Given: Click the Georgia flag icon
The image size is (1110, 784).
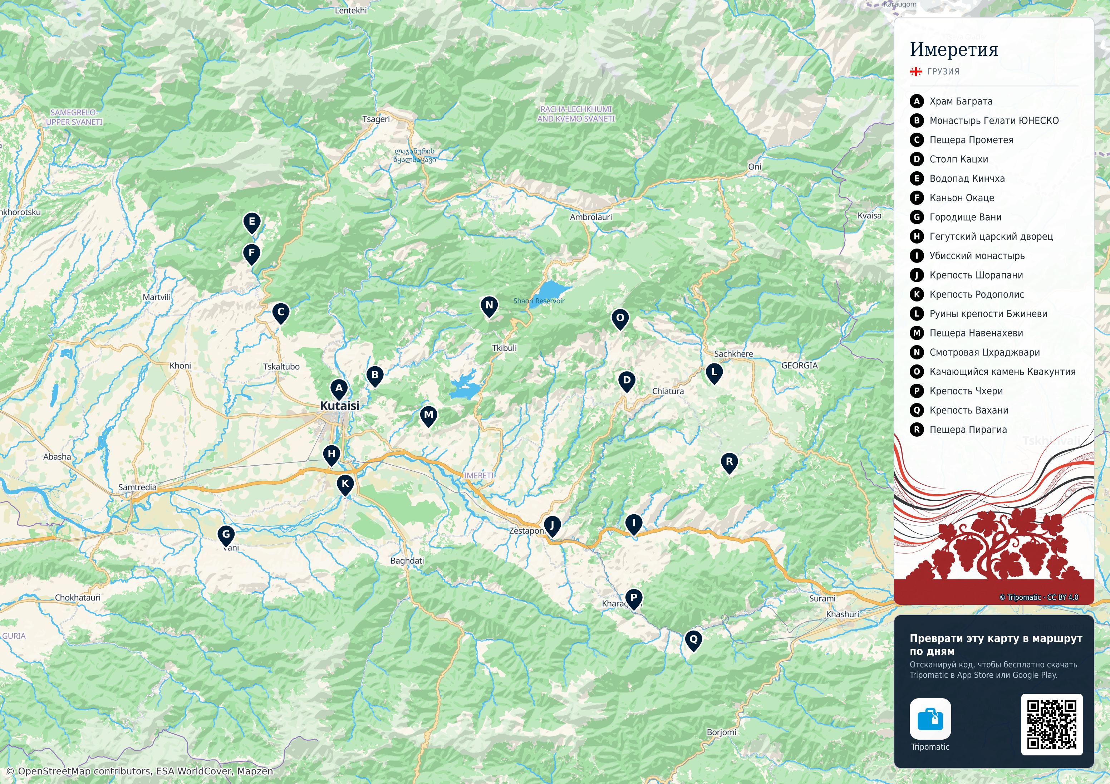Looking at the screenshot, I should pyautogui.click(x=916, y=72).
